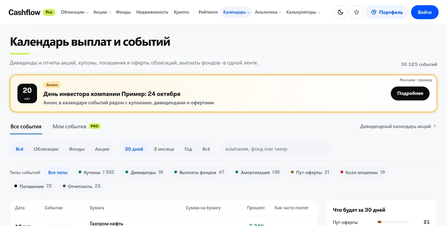Expand the Акции navigation dropdown

[x=102, y=12]
